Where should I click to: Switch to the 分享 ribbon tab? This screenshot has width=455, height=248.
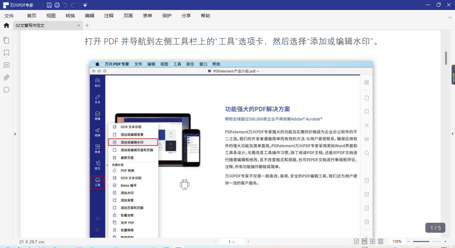point(186,16)
